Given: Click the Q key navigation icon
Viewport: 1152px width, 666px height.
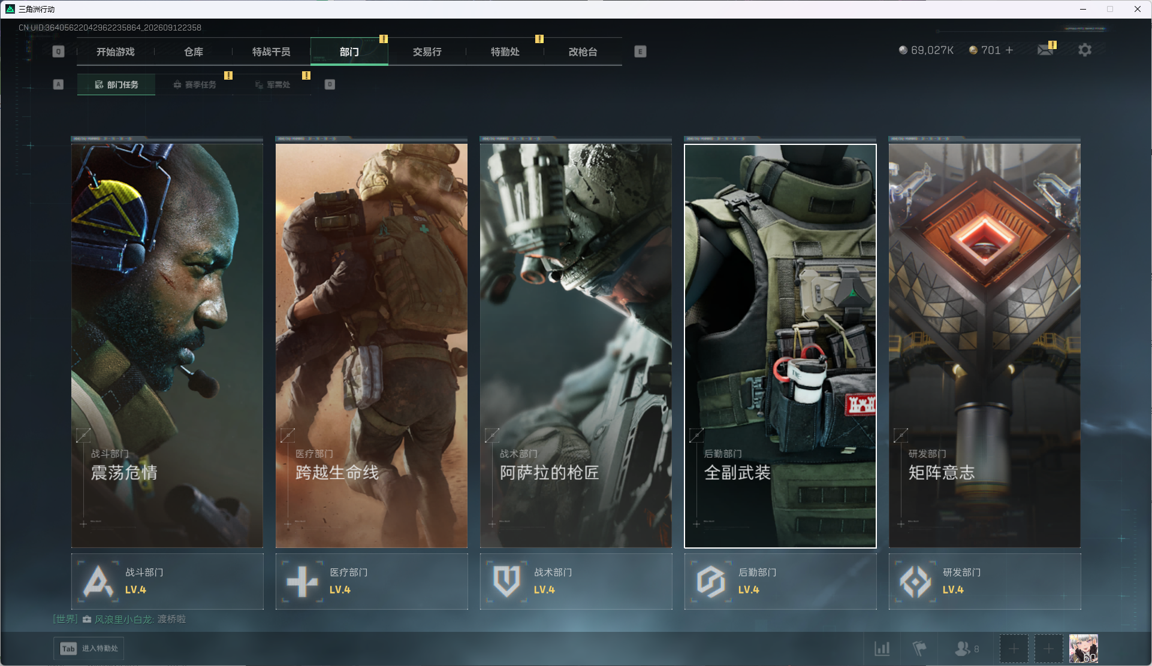Looking at the screenshot, I should (x=58, y=52).
